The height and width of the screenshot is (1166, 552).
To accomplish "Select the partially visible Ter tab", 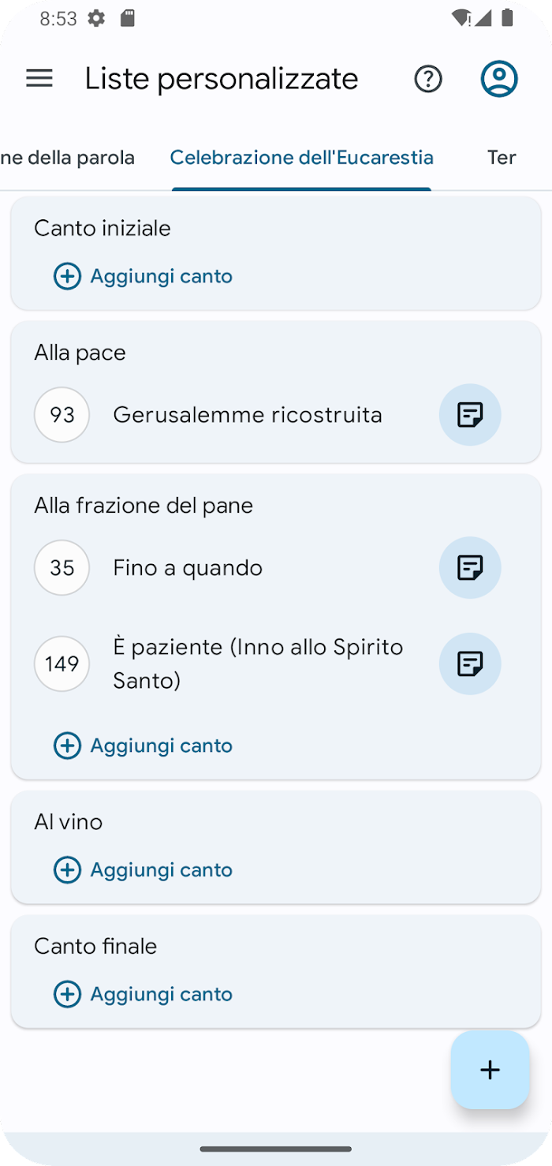I will pyautogui.click(x=502, y=158).
